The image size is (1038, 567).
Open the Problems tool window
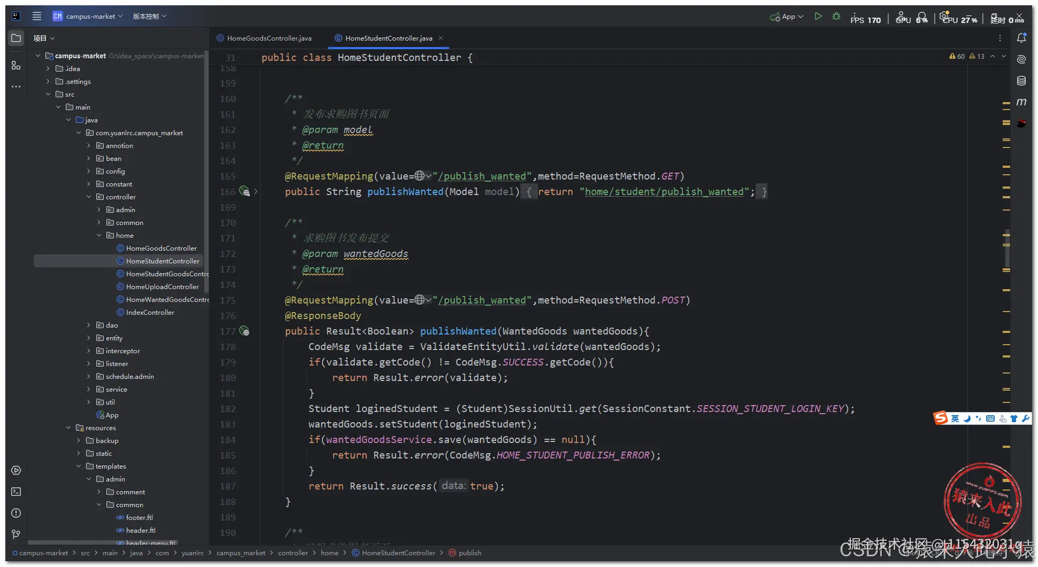(16, 513)
